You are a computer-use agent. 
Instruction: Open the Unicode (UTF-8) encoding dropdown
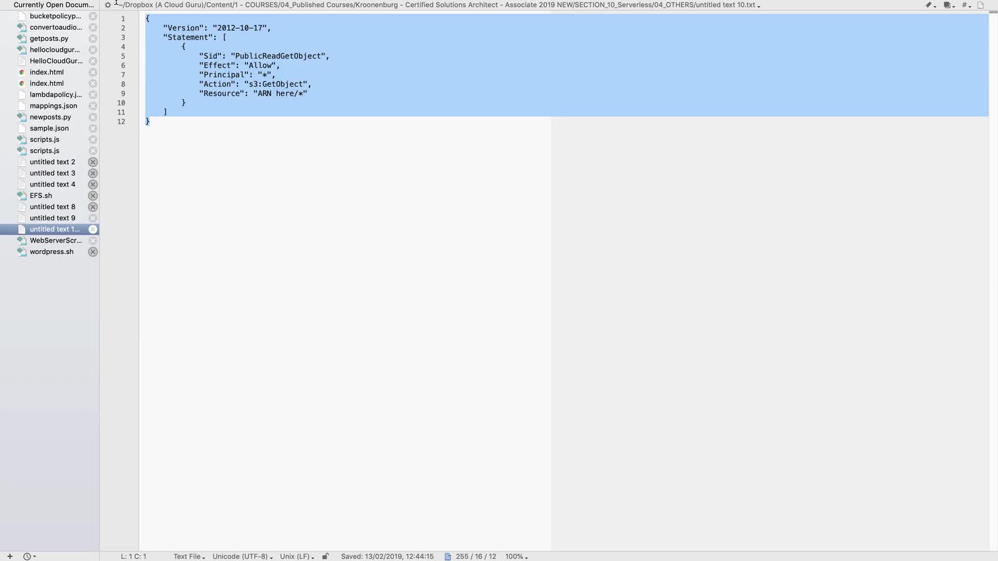242,556
